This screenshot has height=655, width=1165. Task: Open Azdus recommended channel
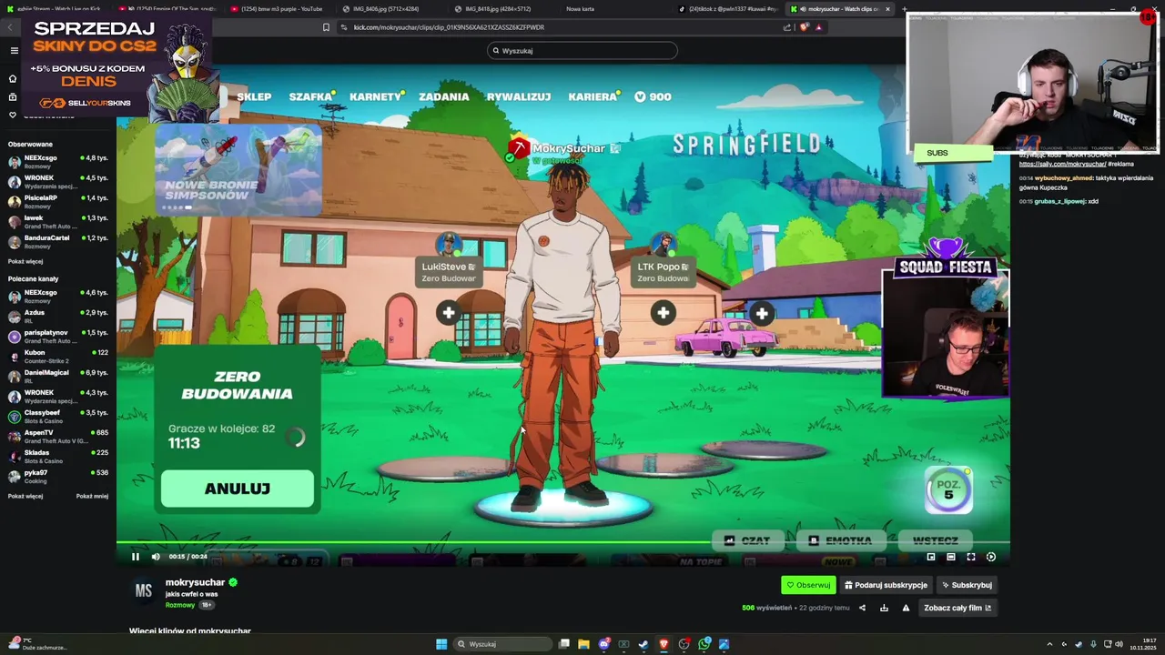57,316
